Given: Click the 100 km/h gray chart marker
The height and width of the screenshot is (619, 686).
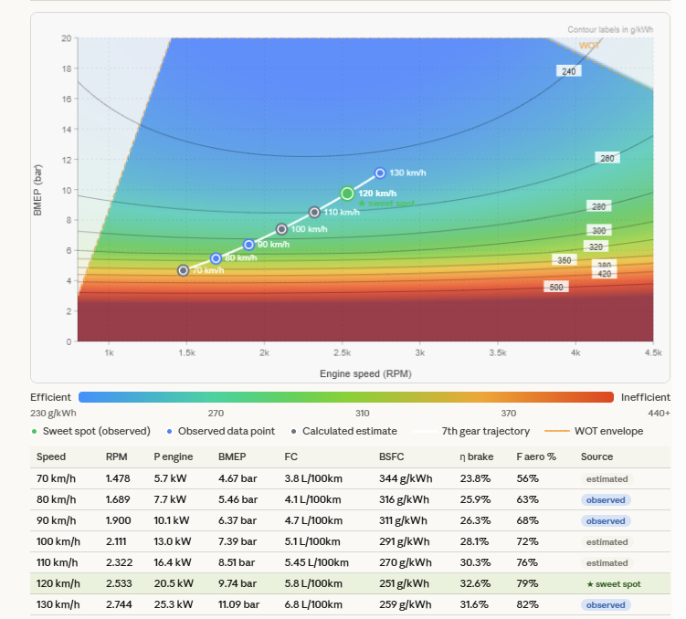Looking at the screenshot, I should [281, 229].
